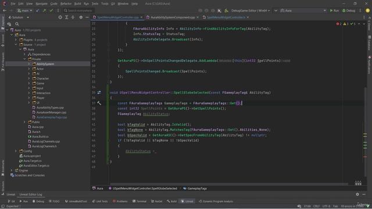Open the NuGet tool window

click(x=156, y=201)
